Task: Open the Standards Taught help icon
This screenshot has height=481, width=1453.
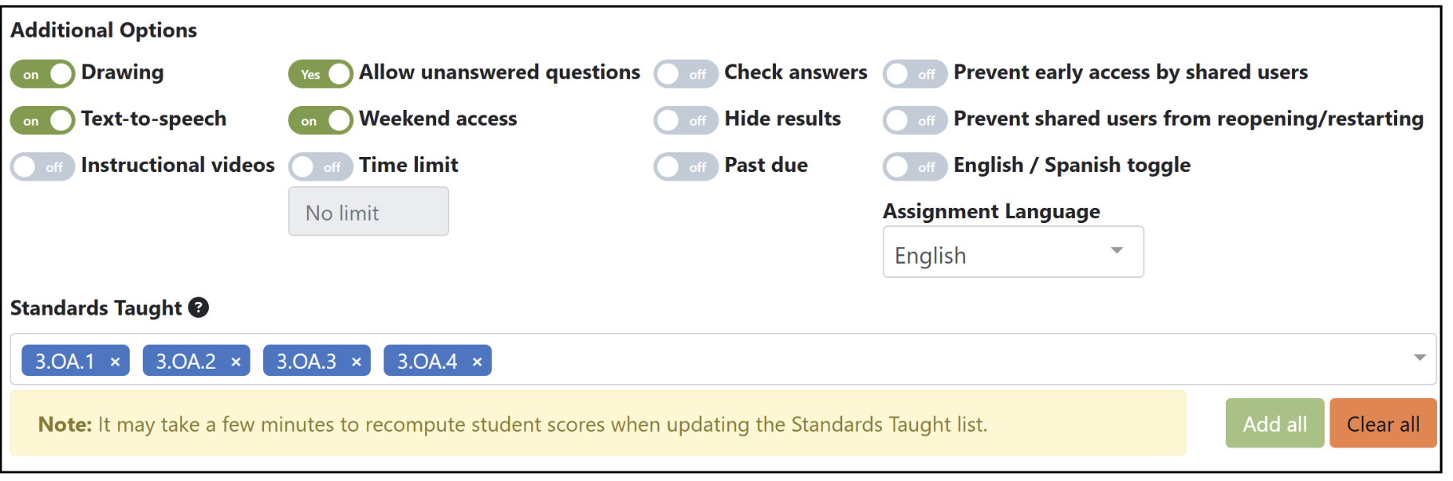Action: coord(199,307)
